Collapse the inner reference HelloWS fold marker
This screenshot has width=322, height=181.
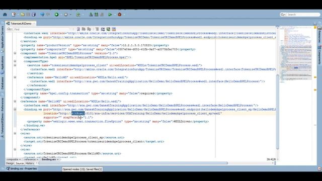pos(15,77)
